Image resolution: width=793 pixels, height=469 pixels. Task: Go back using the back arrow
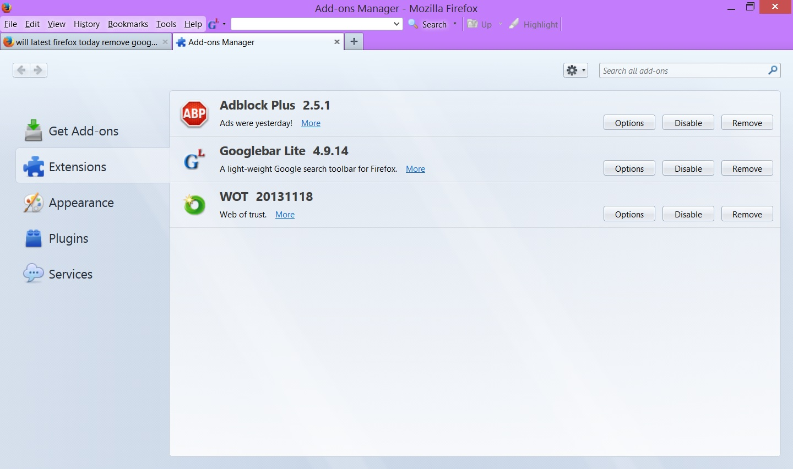coord(21,70)
